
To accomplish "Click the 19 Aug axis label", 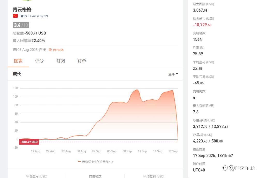I will pos(35,151).
